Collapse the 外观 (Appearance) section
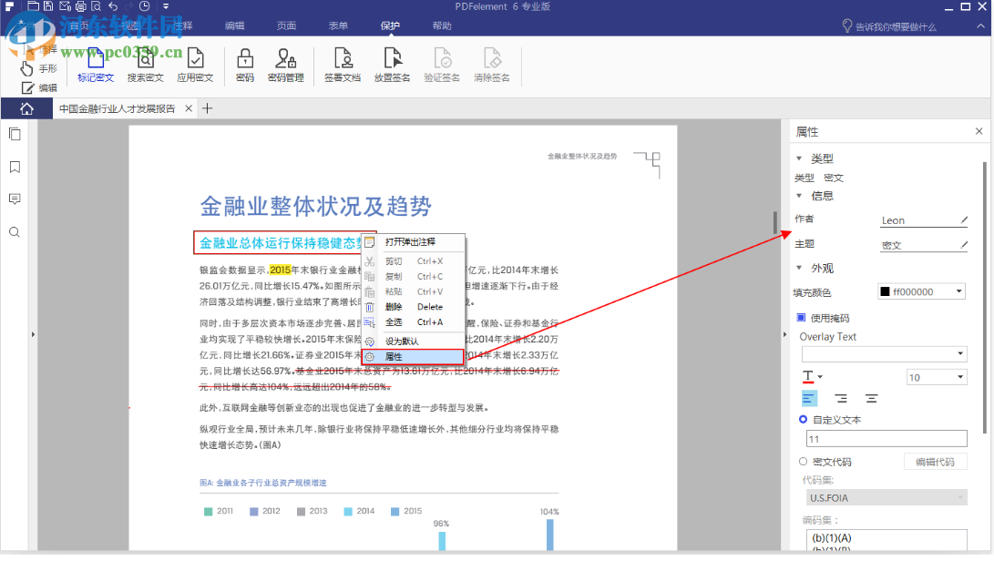Viewport: 994px width, 561px height. coord(799,268)
